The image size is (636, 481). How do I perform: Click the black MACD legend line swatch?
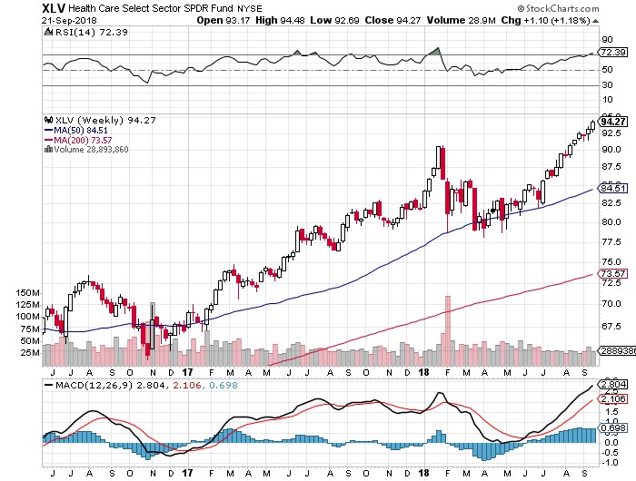click(x=48, y=386)
